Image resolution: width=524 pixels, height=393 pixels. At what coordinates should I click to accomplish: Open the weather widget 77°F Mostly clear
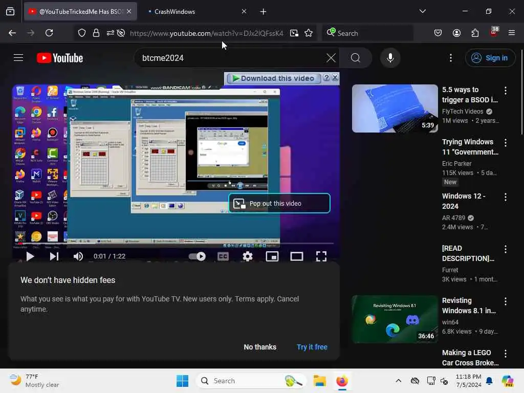pos(34,381)
